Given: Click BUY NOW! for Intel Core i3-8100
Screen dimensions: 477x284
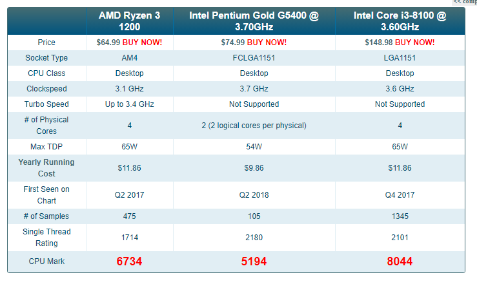Looking at the screenshot, I should (x=416, y=42).
